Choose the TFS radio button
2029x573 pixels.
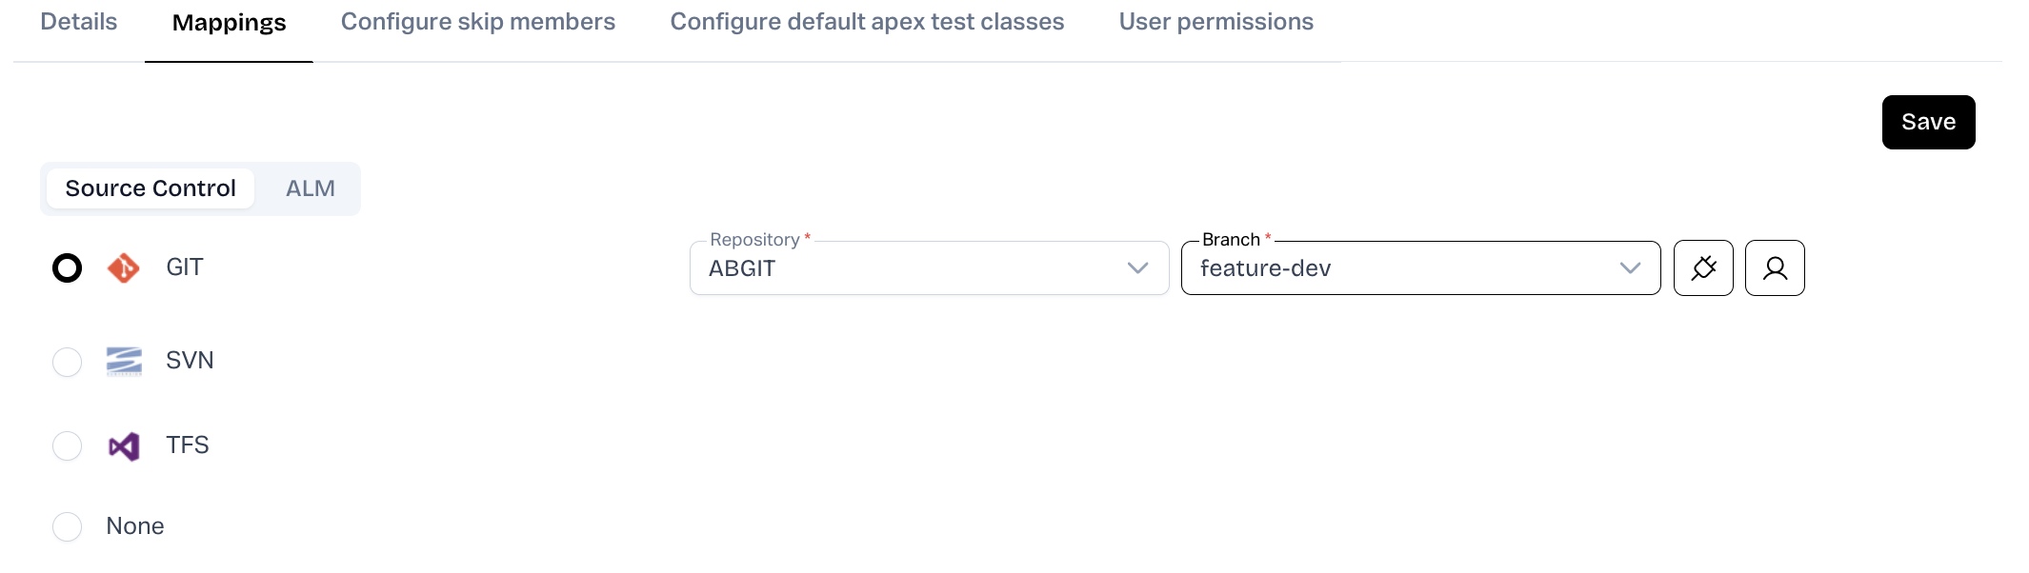(67, 445)
